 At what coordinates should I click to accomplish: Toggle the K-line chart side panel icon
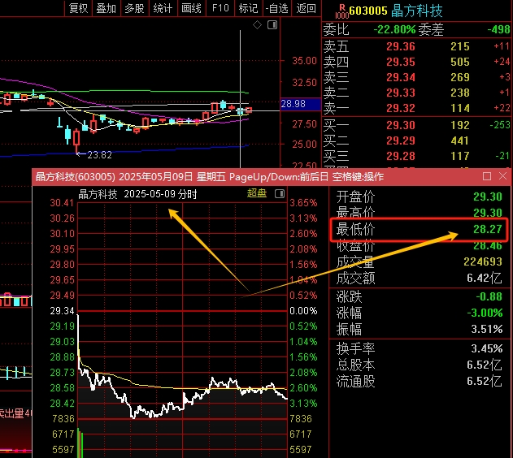coord(272,24)
